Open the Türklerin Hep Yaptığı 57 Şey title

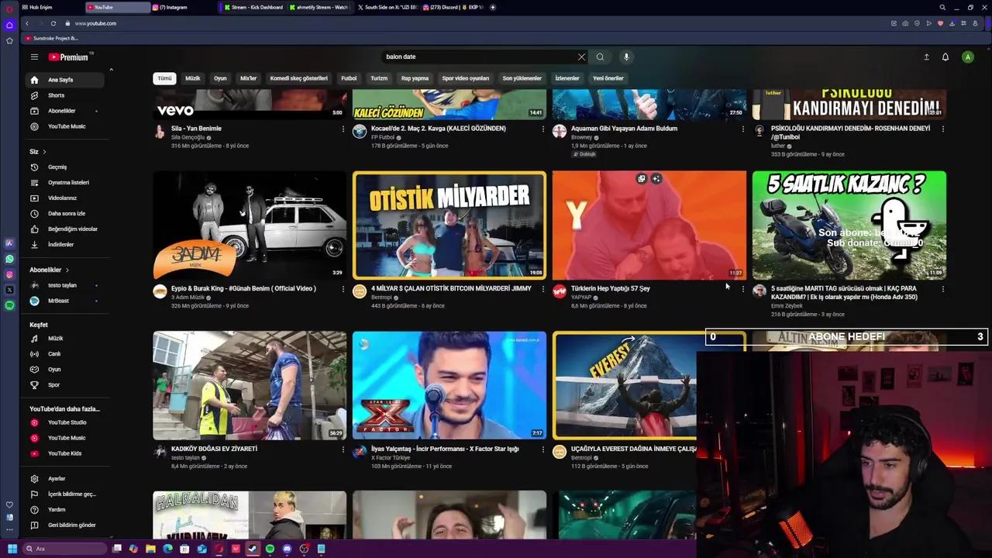[610, 288]
